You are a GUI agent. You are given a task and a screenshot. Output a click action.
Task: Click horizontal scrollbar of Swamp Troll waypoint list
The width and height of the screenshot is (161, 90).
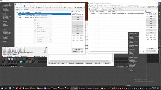pos(116,51)
